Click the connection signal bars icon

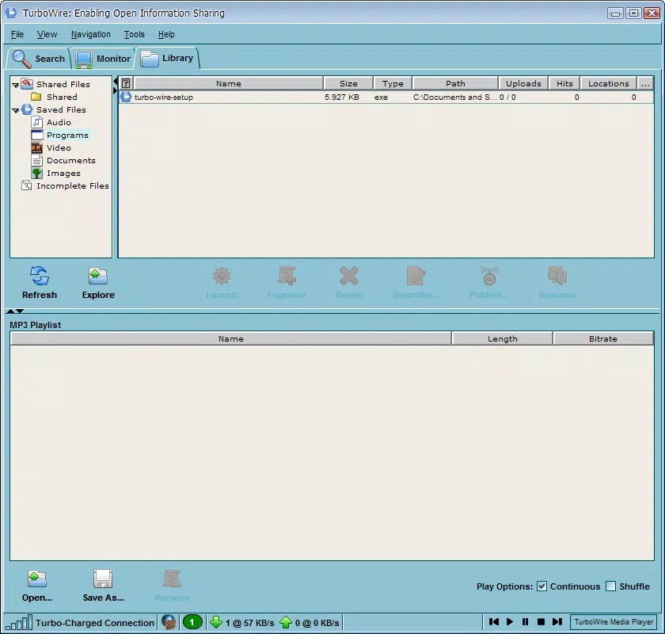(19, 623)
